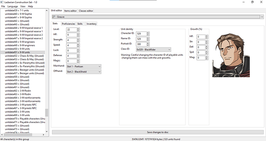
Task: Select the Stats tab
Action: (x=55, y=23)
